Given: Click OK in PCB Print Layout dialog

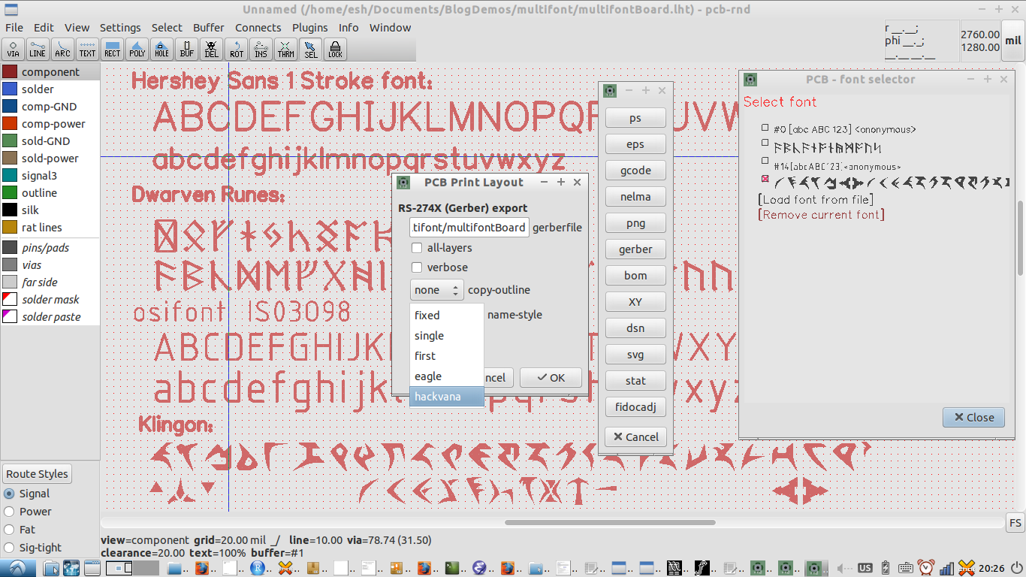Looking at the screenshot, I should coord(551,378).
